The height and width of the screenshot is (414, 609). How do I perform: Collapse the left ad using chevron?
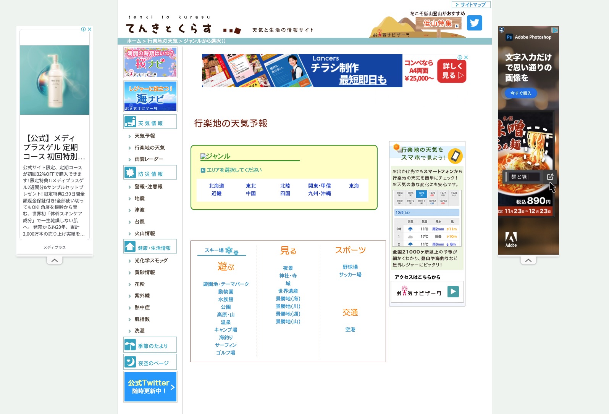tap(55, 260)
